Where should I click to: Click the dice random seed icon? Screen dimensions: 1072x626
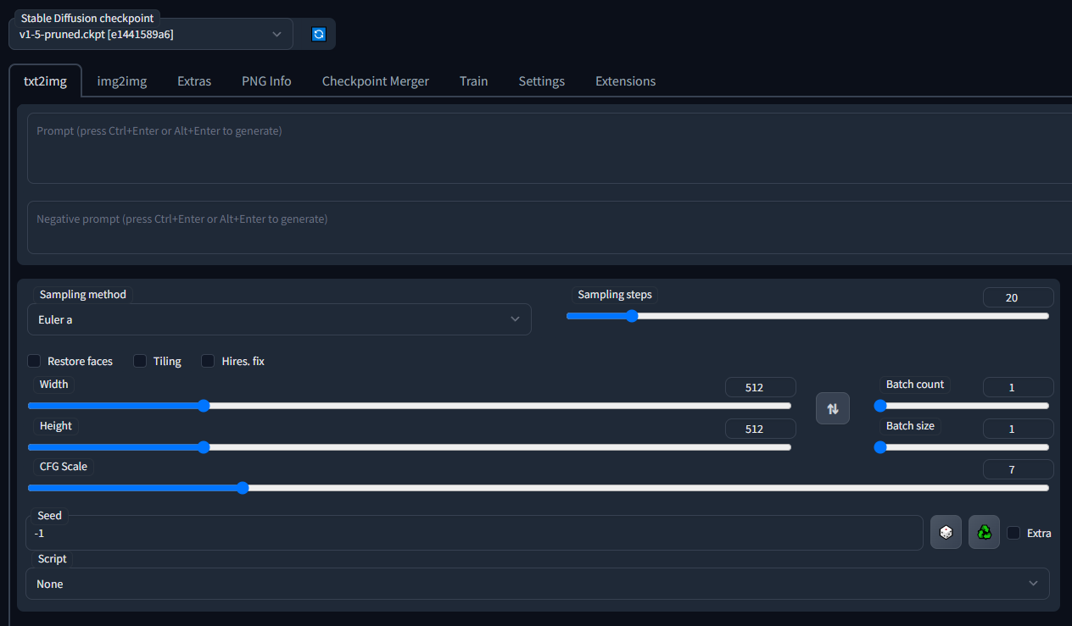pos(946,532)
